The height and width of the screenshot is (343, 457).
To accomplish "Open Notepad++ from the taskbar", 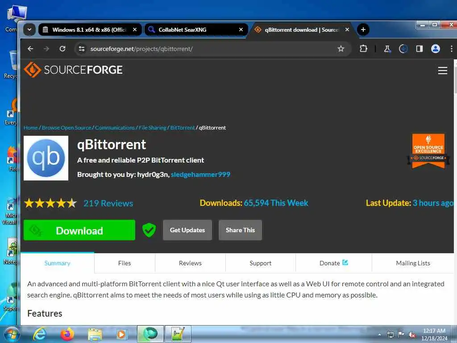I will tap(178, 334).
